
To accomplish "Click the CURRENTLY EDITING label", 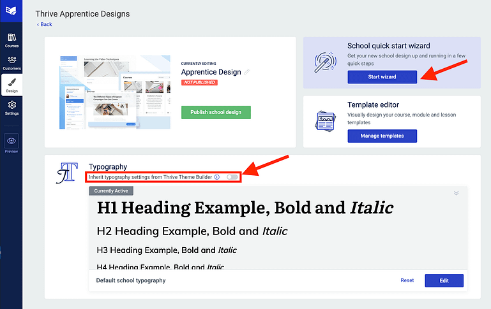I will 199,64.
